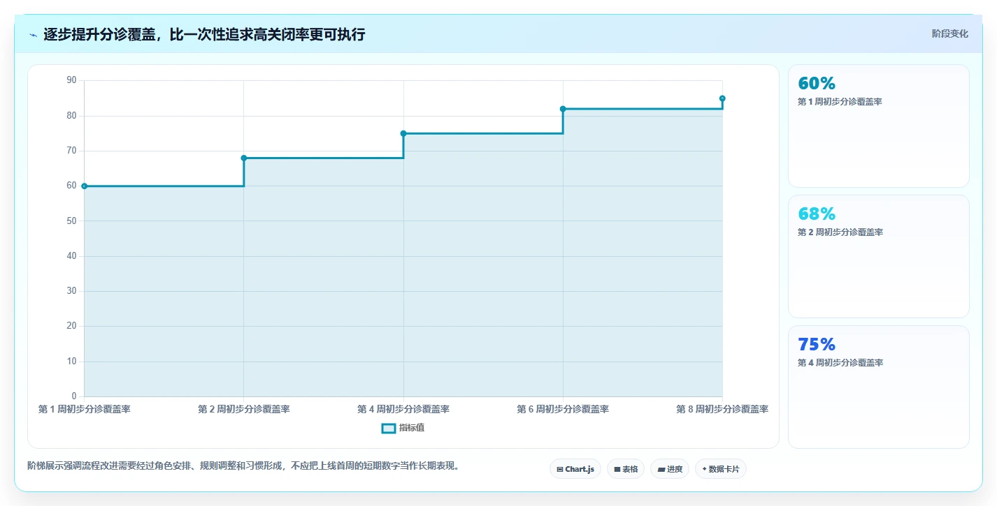Viewport: 997px width, 506px height.
Task: Click the data point at 第 8 周 (85)
Action: (722, 98)
